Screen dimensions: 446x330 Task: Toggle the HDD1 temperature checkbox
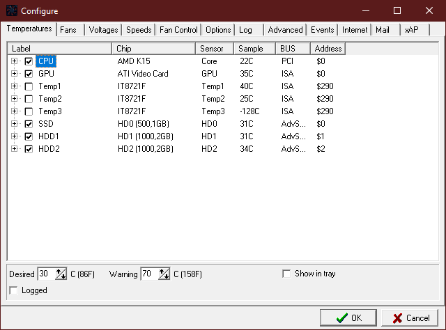pyautogui.click(x=29, y=136)
